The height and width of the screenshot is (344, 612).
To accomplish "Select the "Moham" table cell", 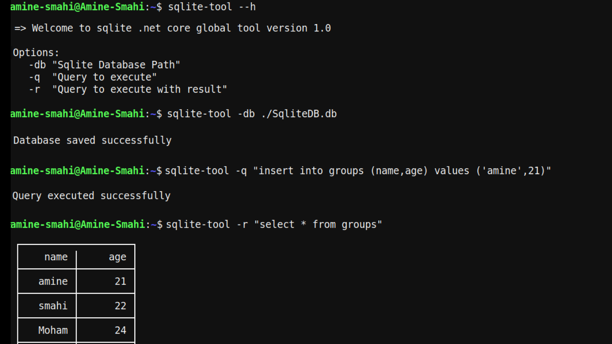I will (x=53, y=330).
